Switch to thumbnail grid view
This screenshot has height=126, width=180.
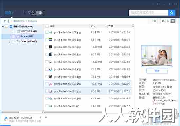click(163, 21)
